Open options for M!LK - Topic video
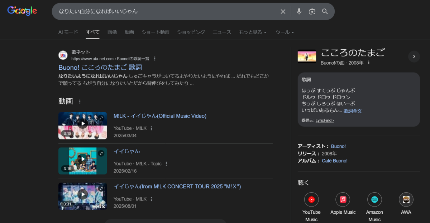This screenshot has width=430, height=223. [x=166, y=164]
